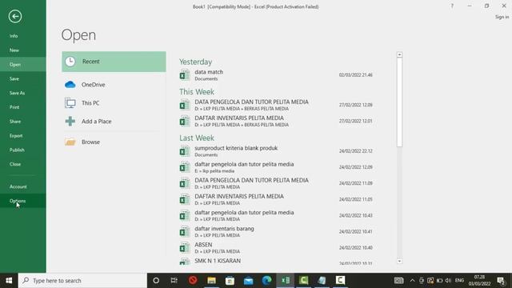Click the Help question mark icon
This screenshot has height=288, width=512.
click(x=452, y=6)
